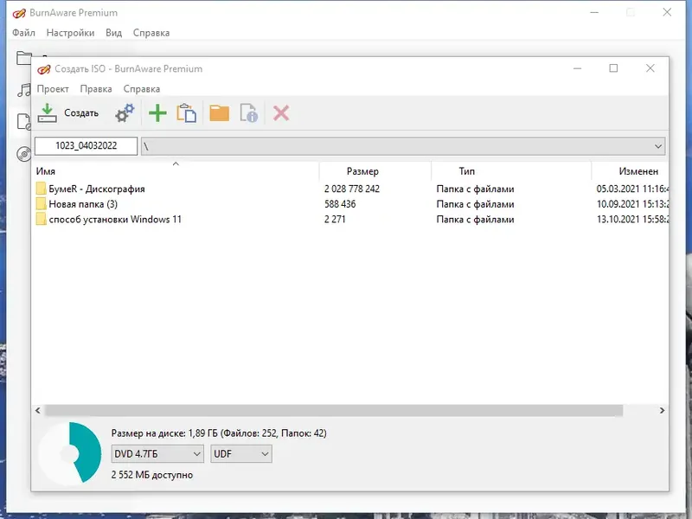Click BurnAware logo in Создать ISO title bar
Image resolution: width=692 pixels, height=519 pixels.
(x=44, y=69)
